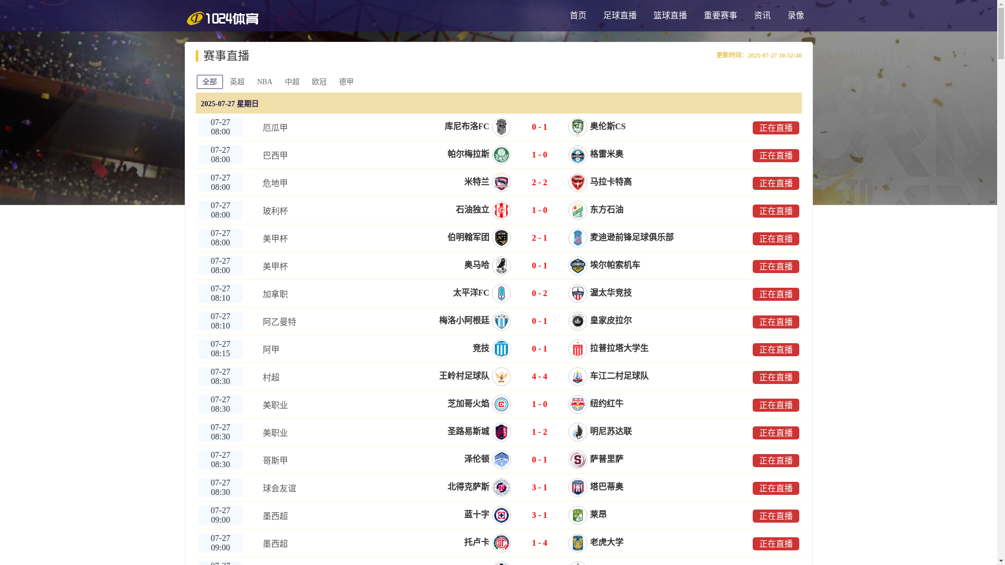Click 萨普里萨 team crest

578,460
